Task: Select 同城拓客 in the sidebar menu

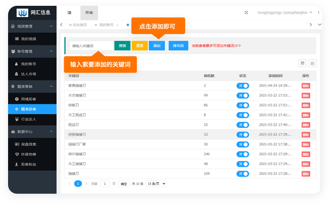Action: pos(29,98)
